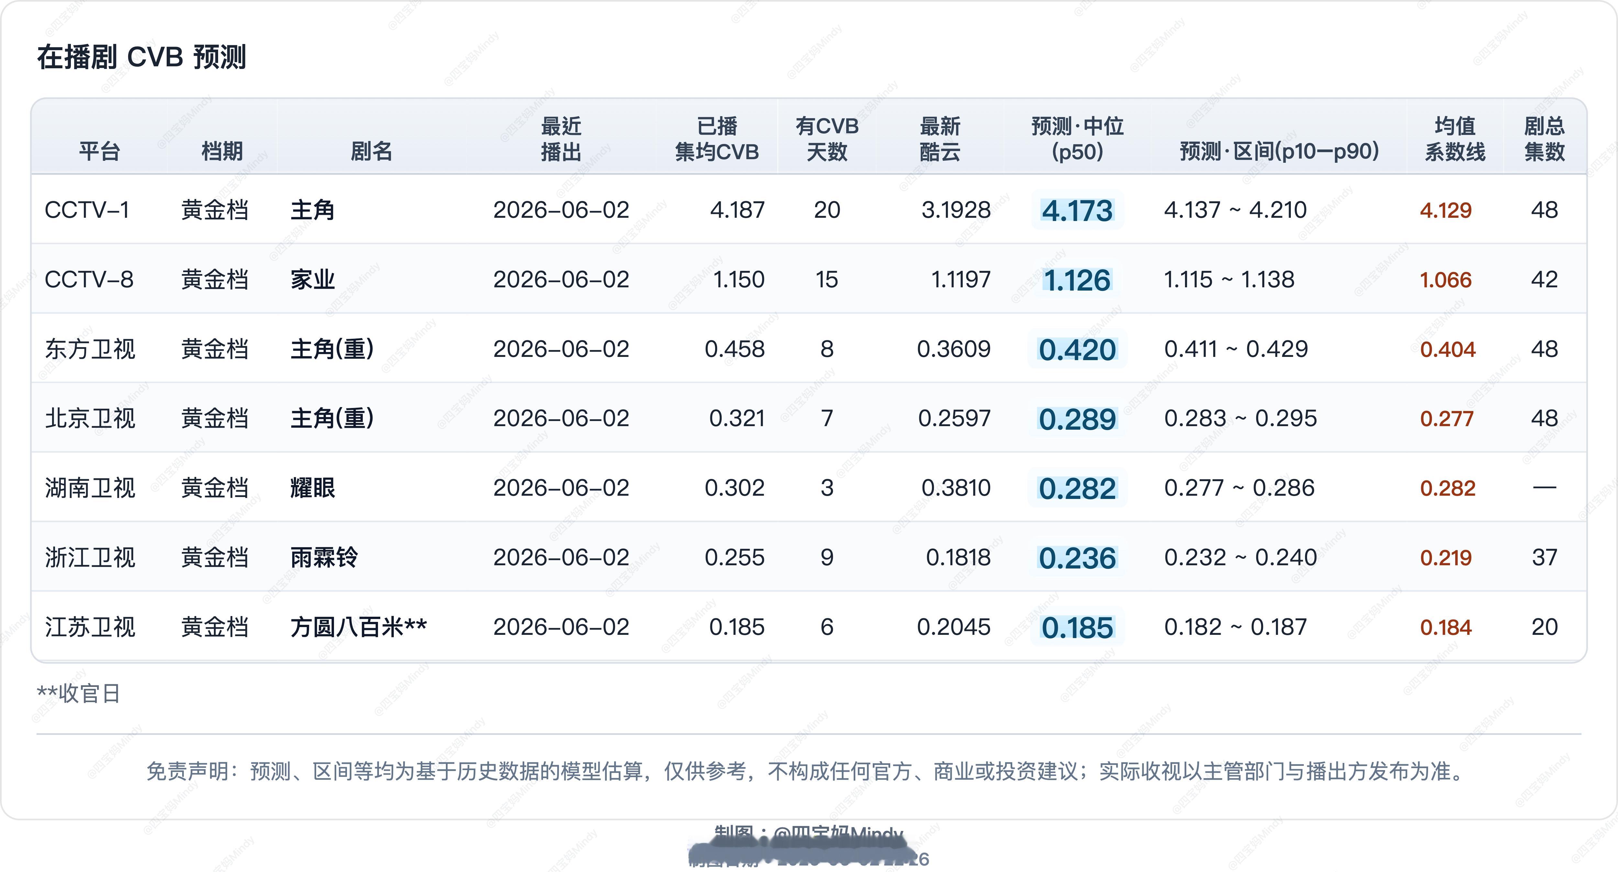Click interval 0.277 ~ 0.286

[1239, 488]
